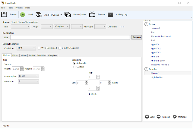193x129 pixels.
Task: Collapse the Regular preset group
Action: point(146,69)
